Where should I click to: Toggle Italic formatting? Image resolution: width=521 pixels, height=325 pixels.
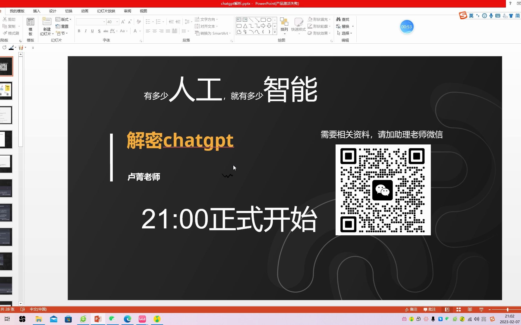click(x=86, y=31)
